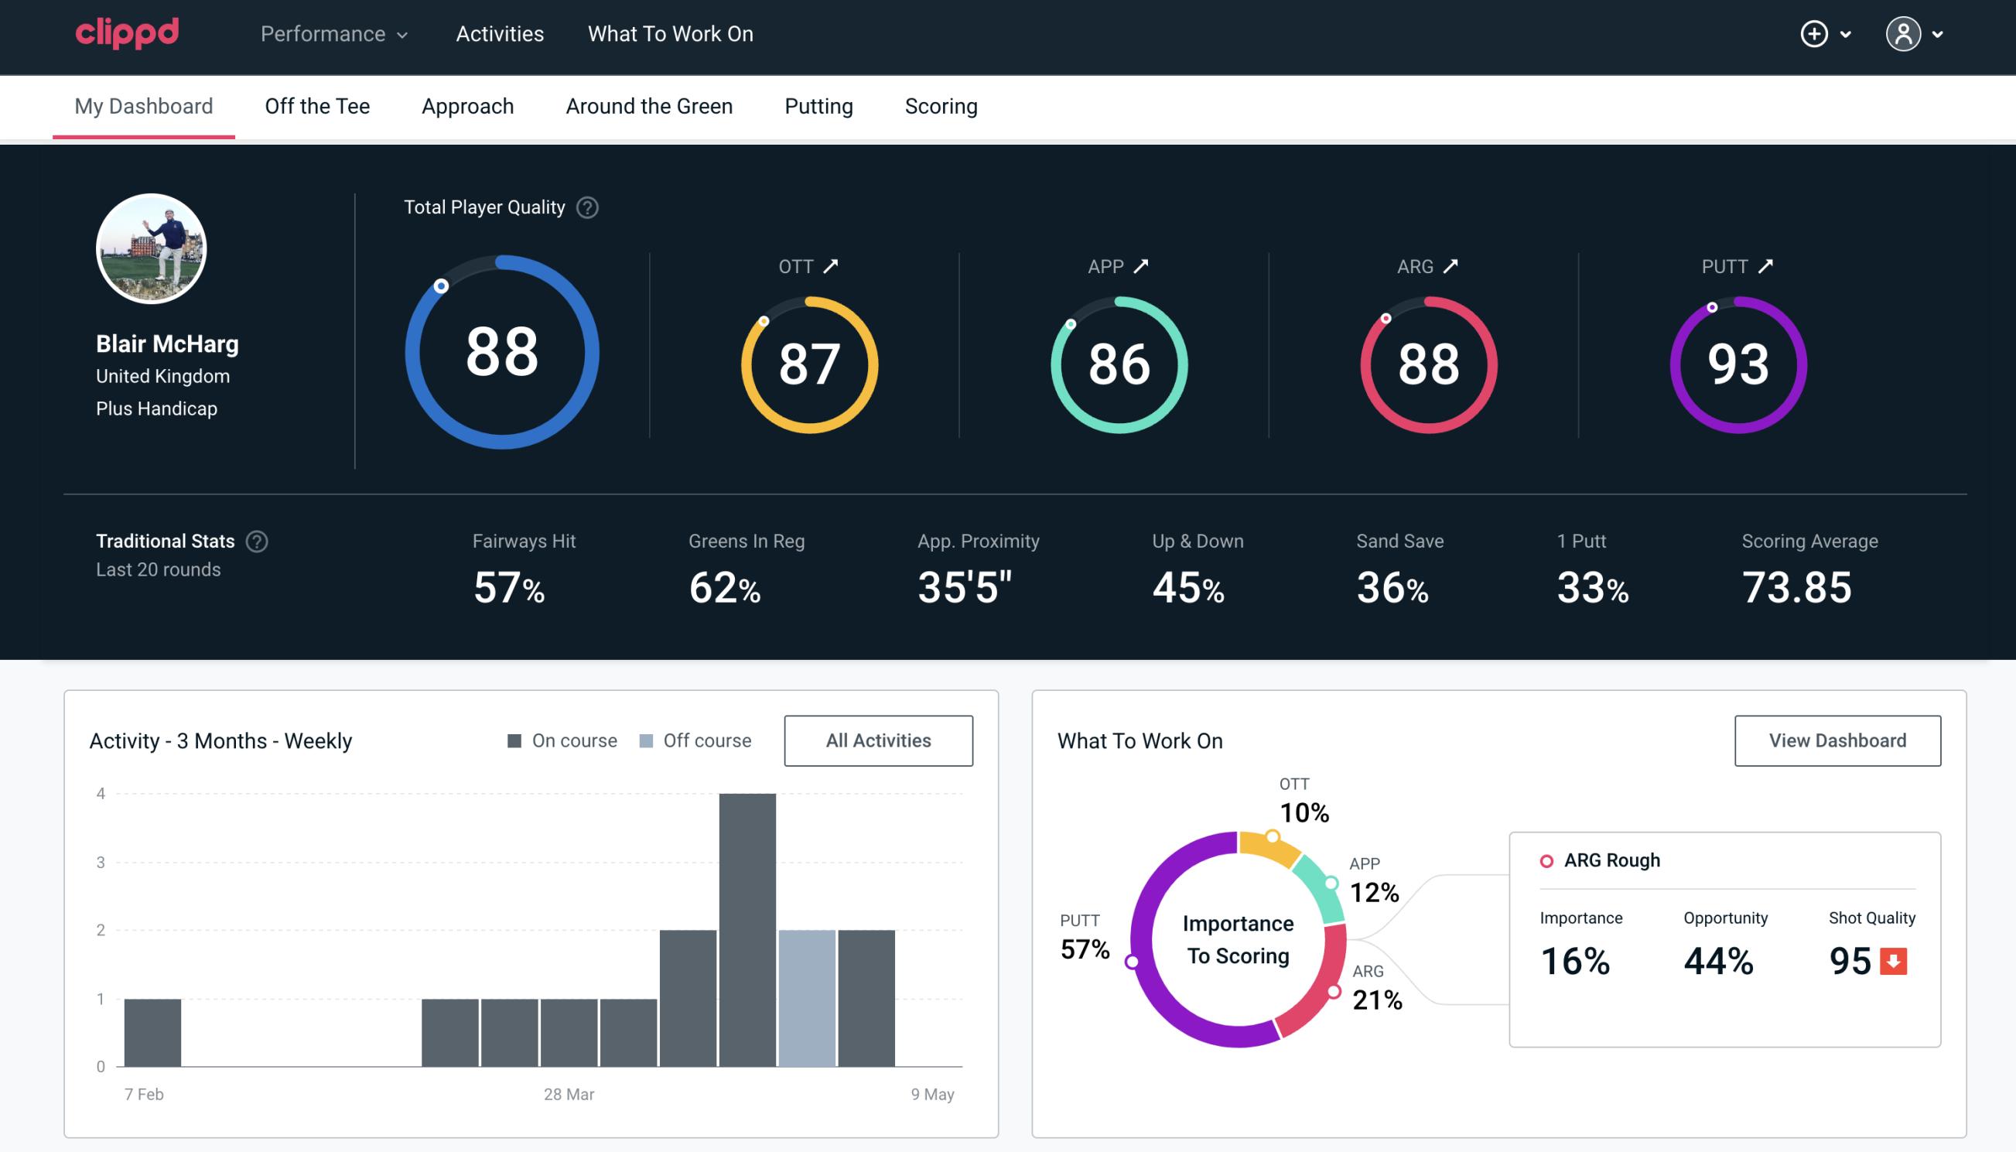Click the add activity plus icon
Screen dimensions: 2016x1152
1814,33
